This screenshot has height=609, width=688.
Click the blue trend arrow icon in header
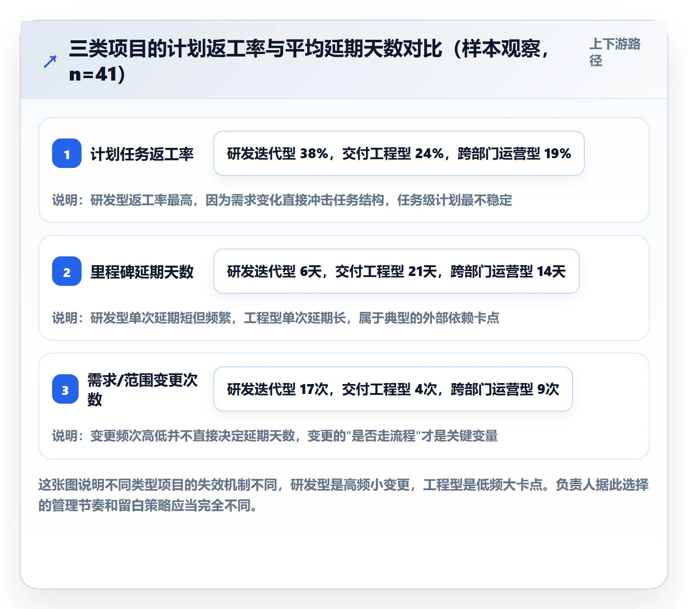[x=50, y=61]
